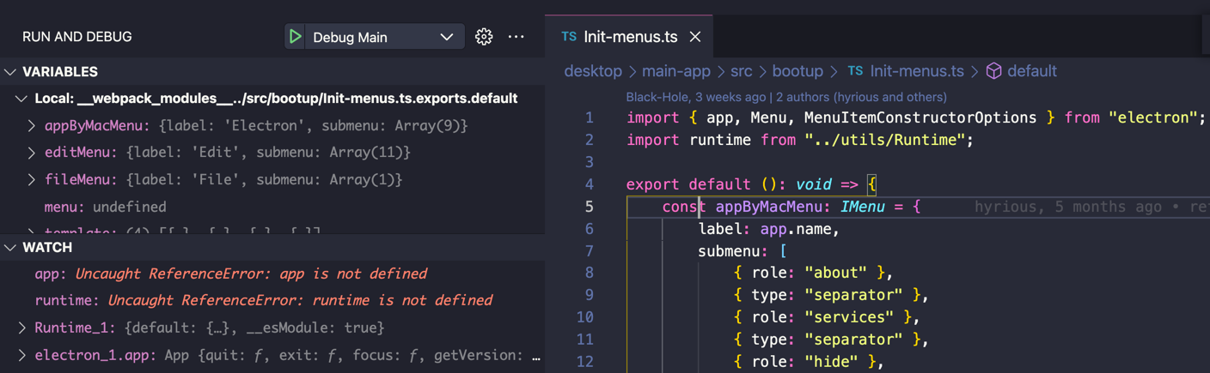Select the Init-menus.ts editor tab

tap(631, 37)
